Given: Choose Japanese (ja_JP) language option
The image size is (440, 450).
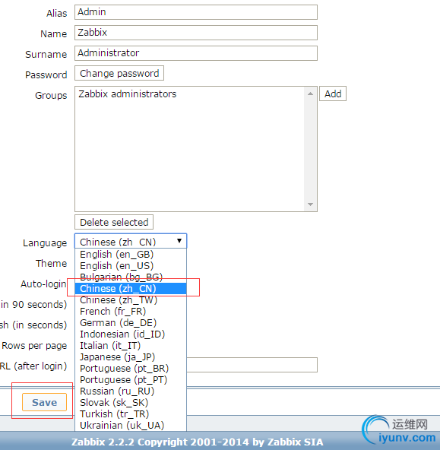Looking at the screenshot, I should [131, 357].
